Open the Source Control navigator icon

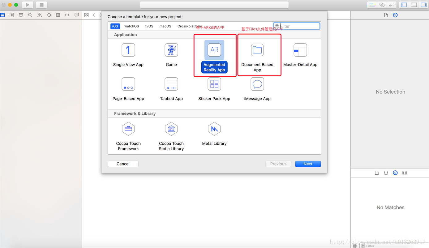pyautogui.click(x=12, y=15)
